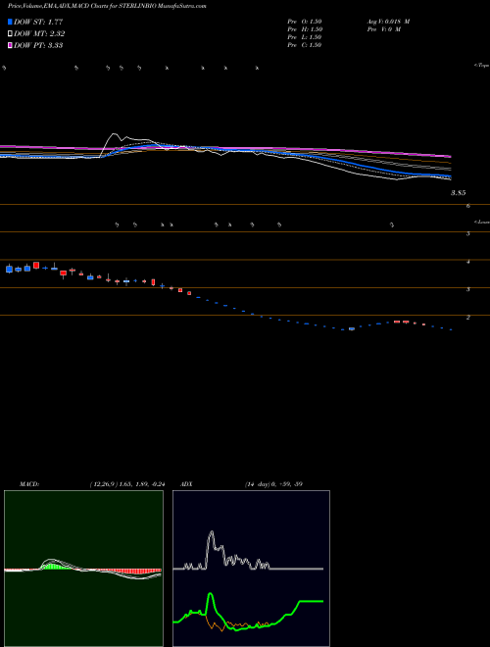Click the ADX parameters '(14 day) 6, +59, -59'
Screen dimensions: 490x647
(x=273, y=484)
